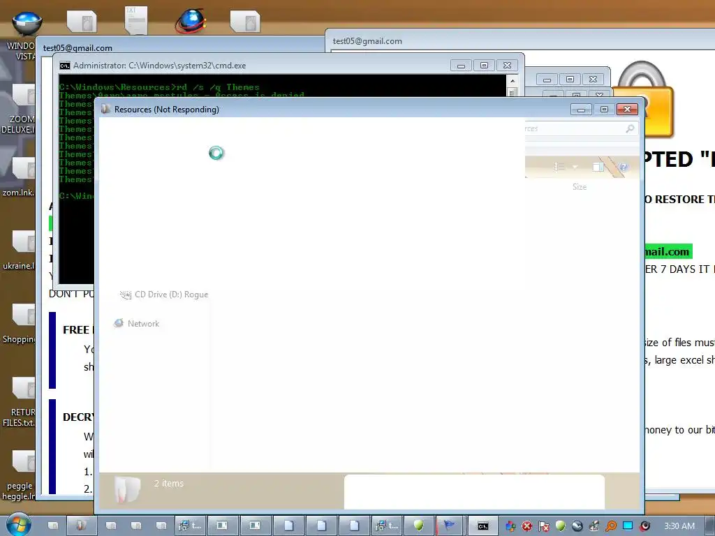Minimize the Resources (Not Responding) window
Screen dimensions: 715x536
tap(581, 110)
